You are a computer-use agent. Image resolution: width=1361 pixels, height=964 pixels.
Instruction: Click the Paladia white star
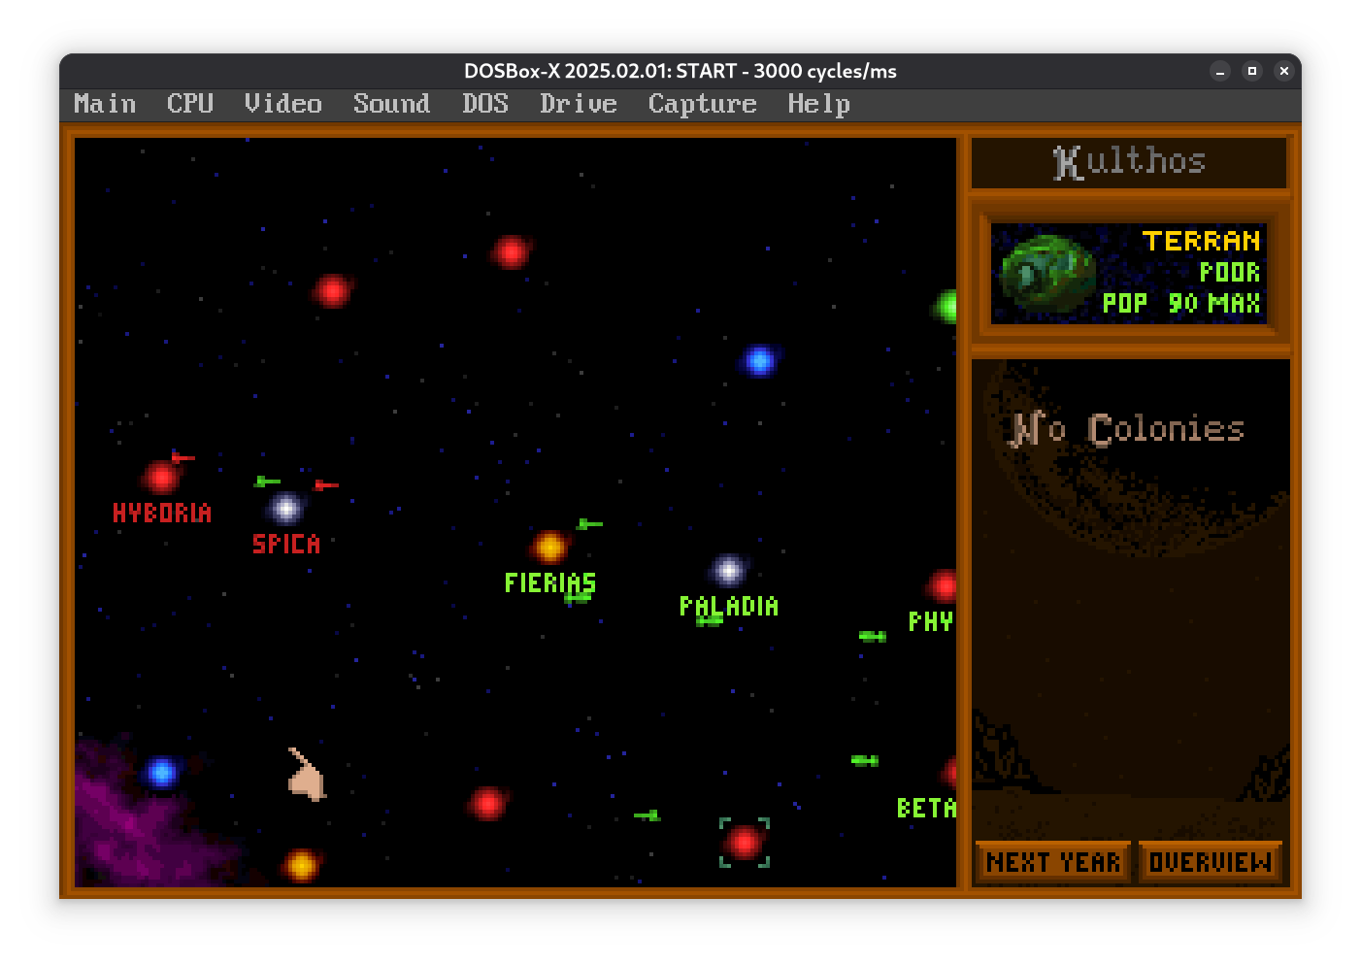click(728, 571)
